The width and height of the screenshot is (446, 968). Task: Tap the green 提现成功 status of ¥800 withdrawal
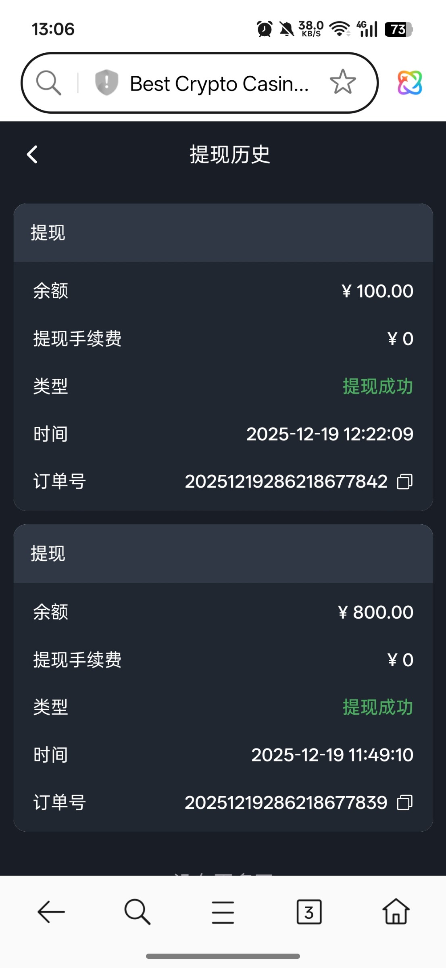coord(378,707)
